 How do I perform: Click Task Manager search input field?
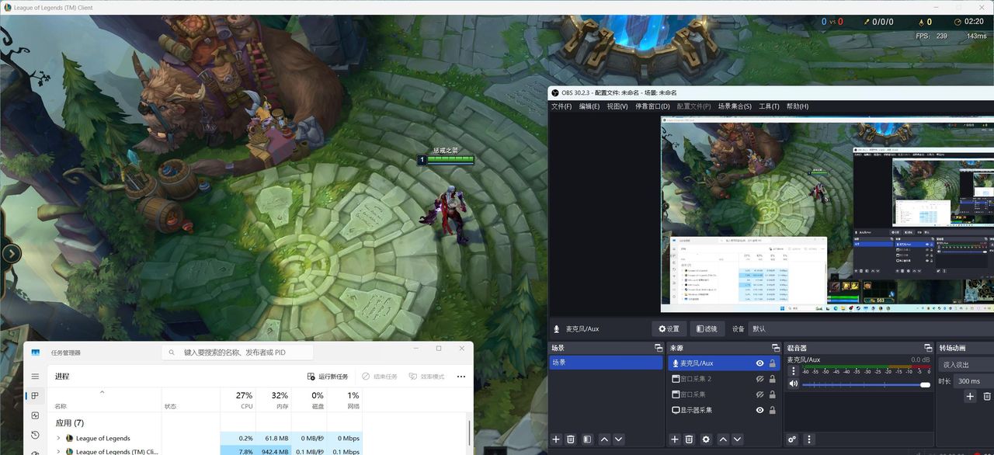pyautogui.click(x=237, y=352)
